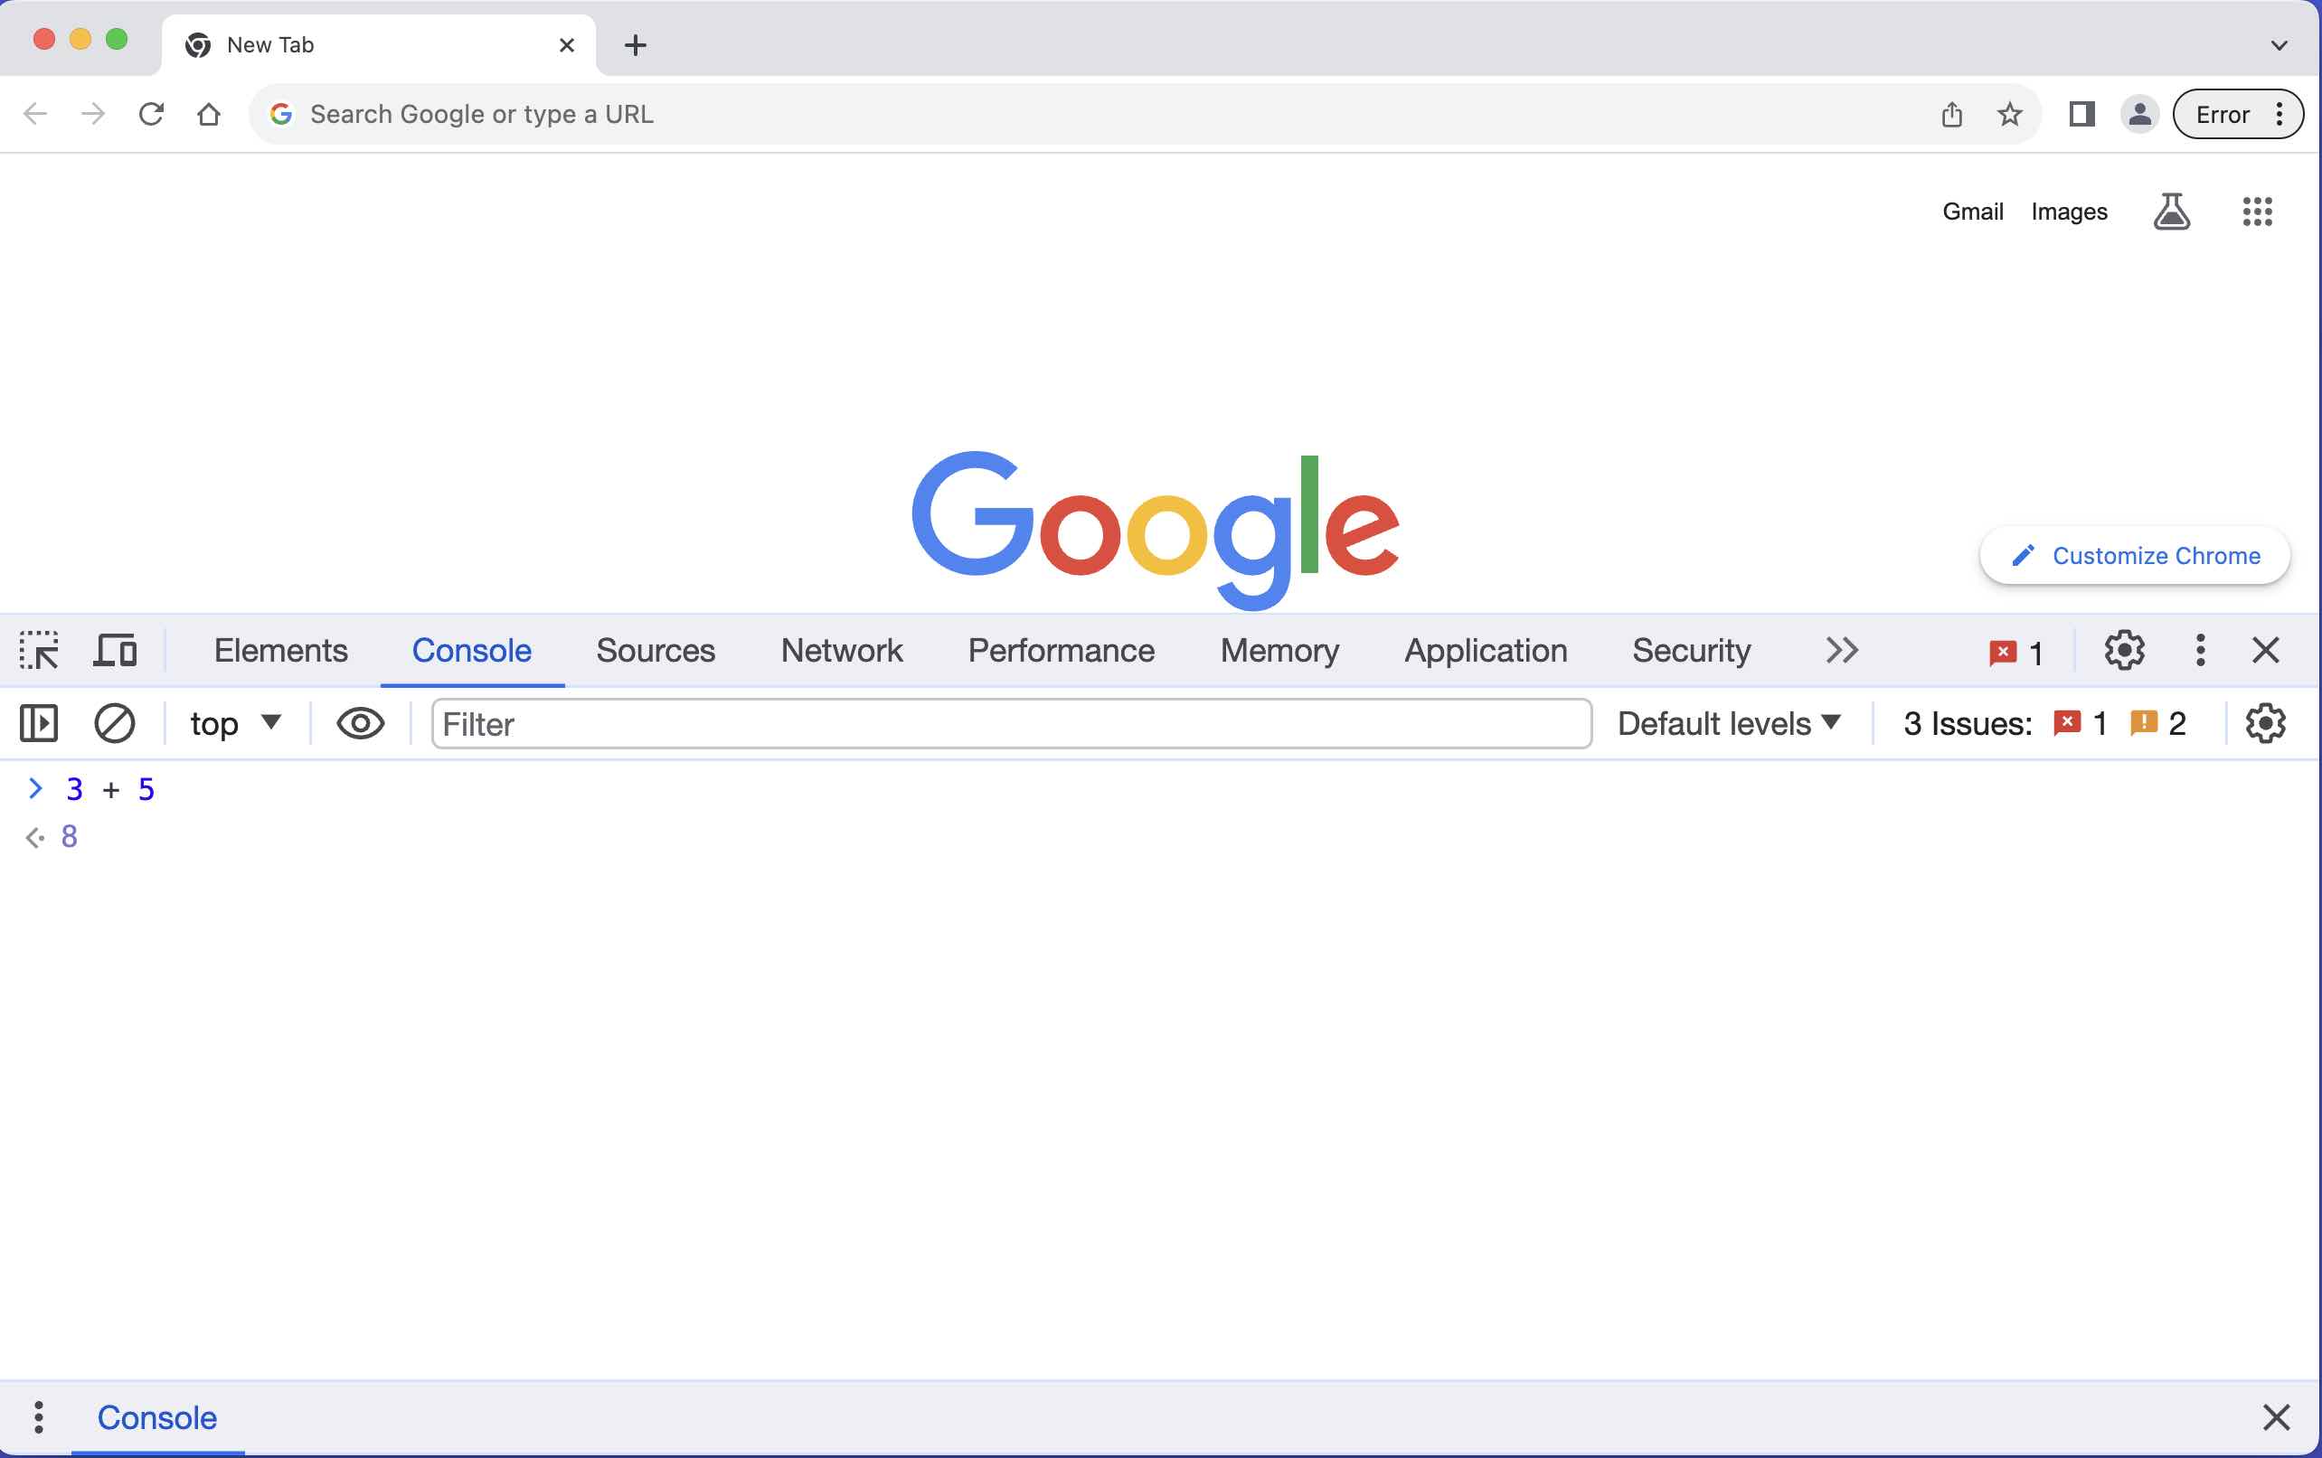Open the drawer three-dot menu
The width and height of the screenshot is (2322, 1458).
click(x=39, y=1417)
